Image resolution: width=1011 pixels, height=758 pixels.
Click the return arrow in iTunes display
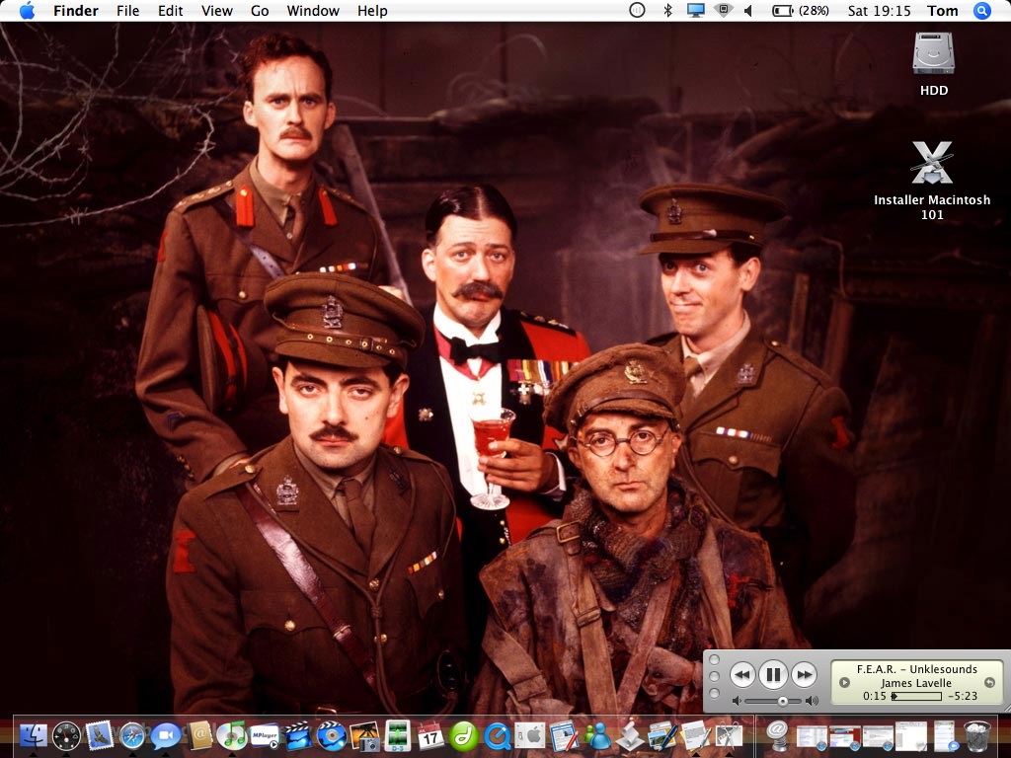[989, 682]
